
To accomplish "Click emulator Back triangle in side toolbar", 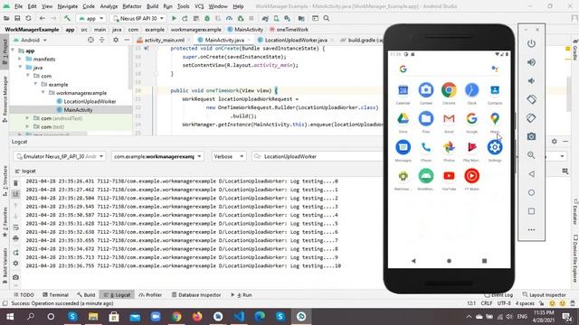I will [531, 174].
